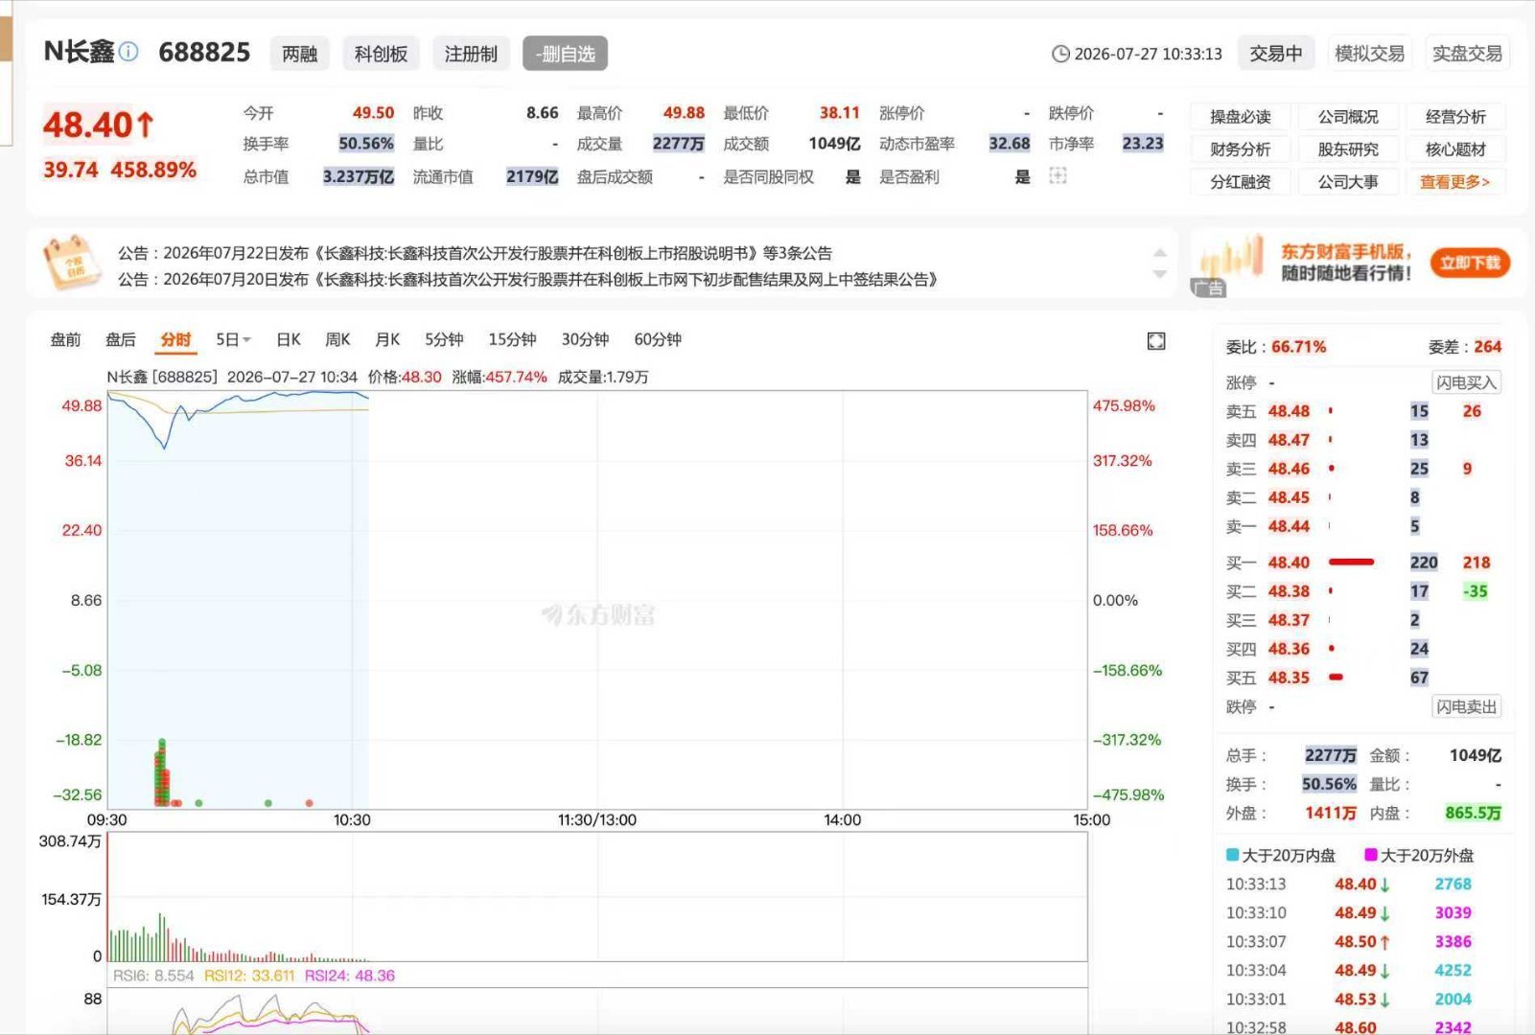The image size is (1535, 1035).
Task: Open the 核心题材 link
Action: 1455,149
